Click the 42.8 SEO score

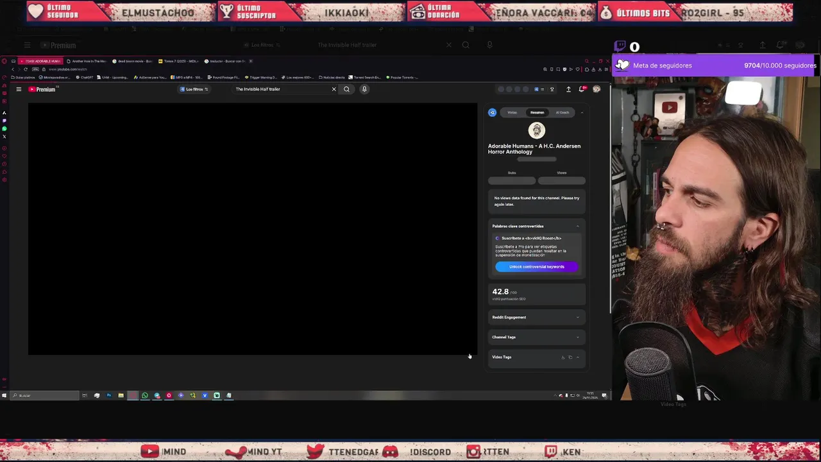500,291
